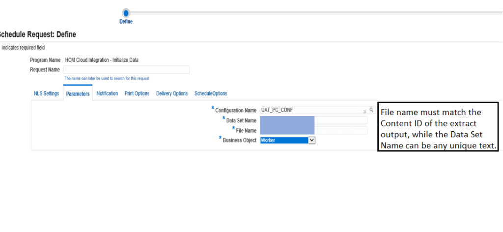Click the Define step label

pos(126,22)
